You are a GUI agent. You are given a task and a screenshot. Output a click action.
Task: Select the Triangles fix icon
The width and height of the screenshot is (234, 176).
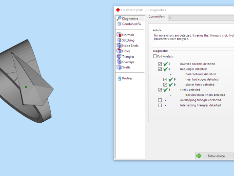[119, 56]
